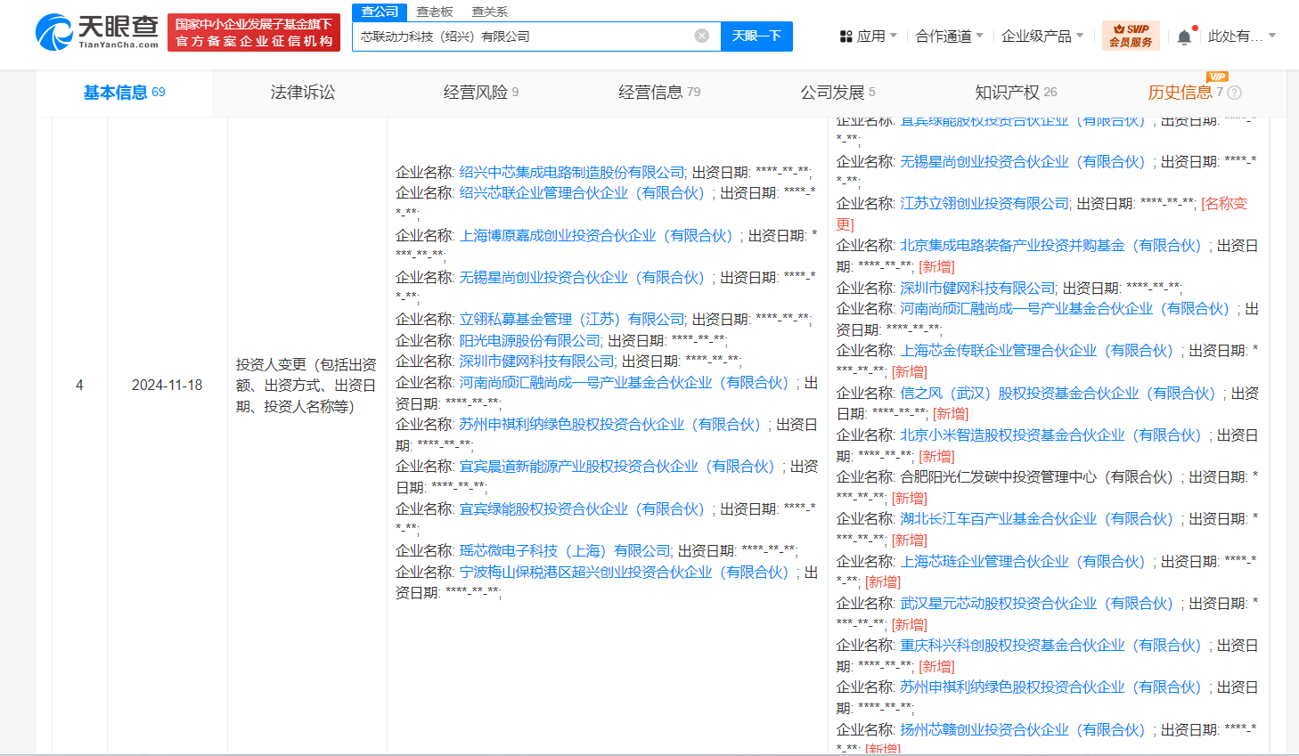Open 北京集成电路装备产业投资并购基金 link
The height and width of the screenshot is (756, 1299).
click(x=1055, y=246)
